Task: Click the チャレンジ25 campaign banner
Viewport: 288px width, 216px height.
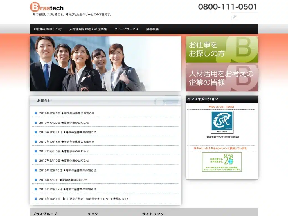Action: (x=222, y=162)
